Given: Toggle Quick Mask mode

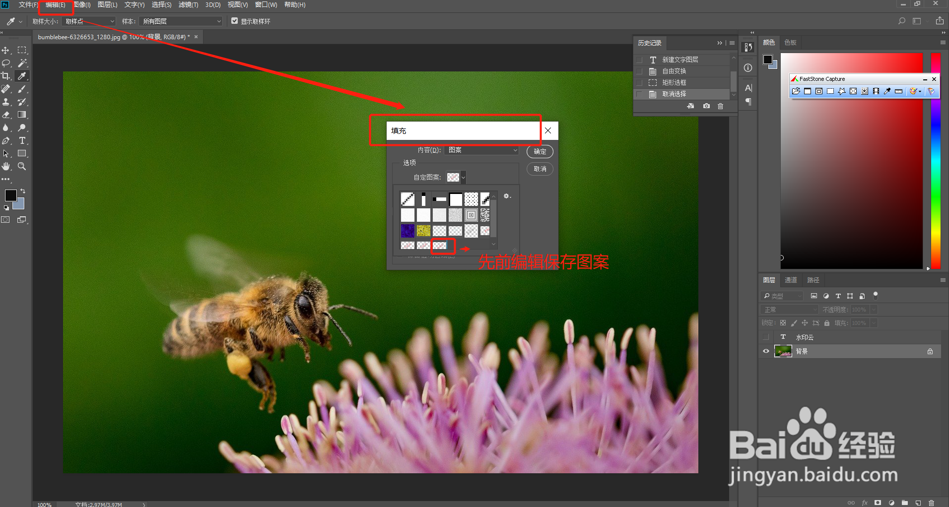Looking at the screenshot, I should [x=6, y=220].
